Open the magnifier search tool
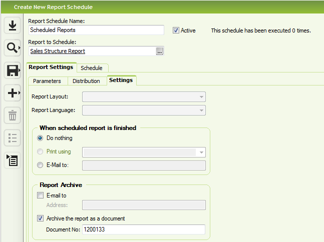Screen dimensions: 324x242 (x=13, y=48)
